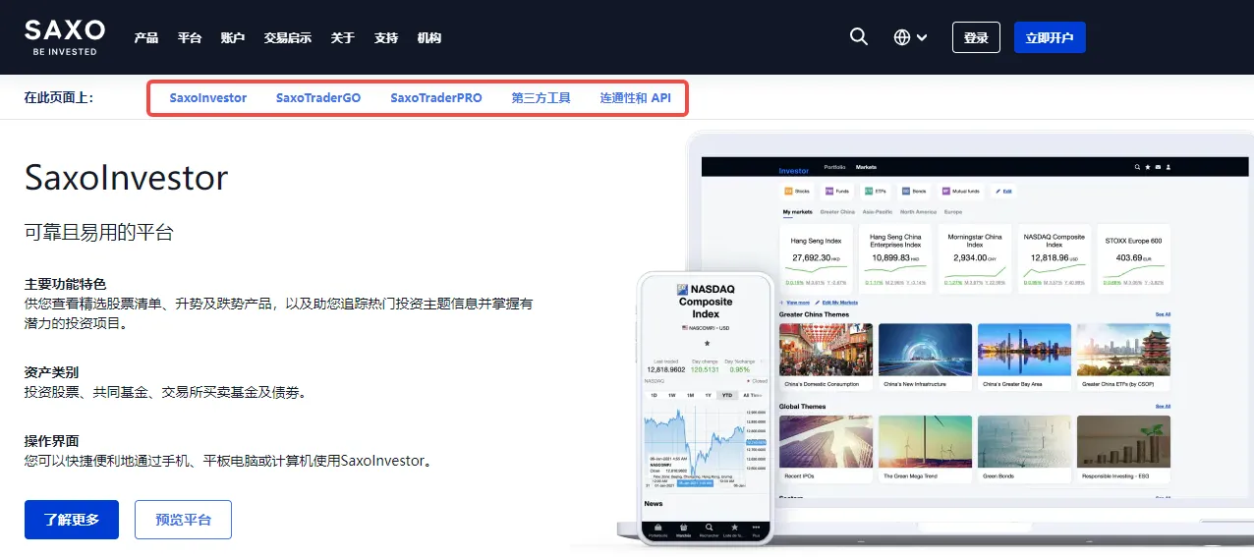Click Funds chip icon in laptop mockup
Image resolution: width=1254 pixels, height=557 pixels.
(829, 191)
